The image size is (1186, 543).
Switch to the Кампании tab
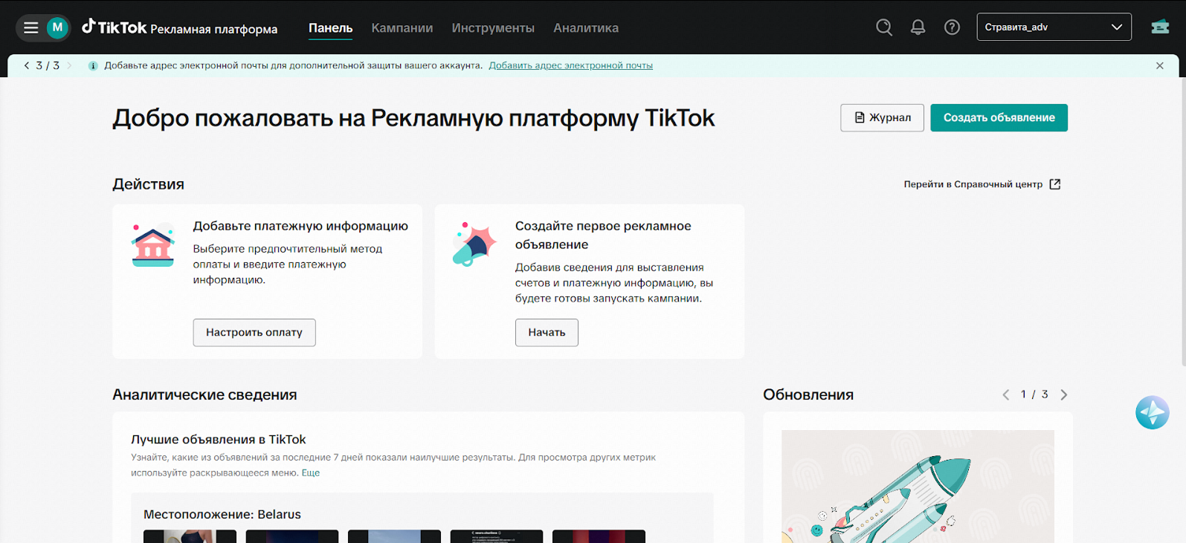402,28
